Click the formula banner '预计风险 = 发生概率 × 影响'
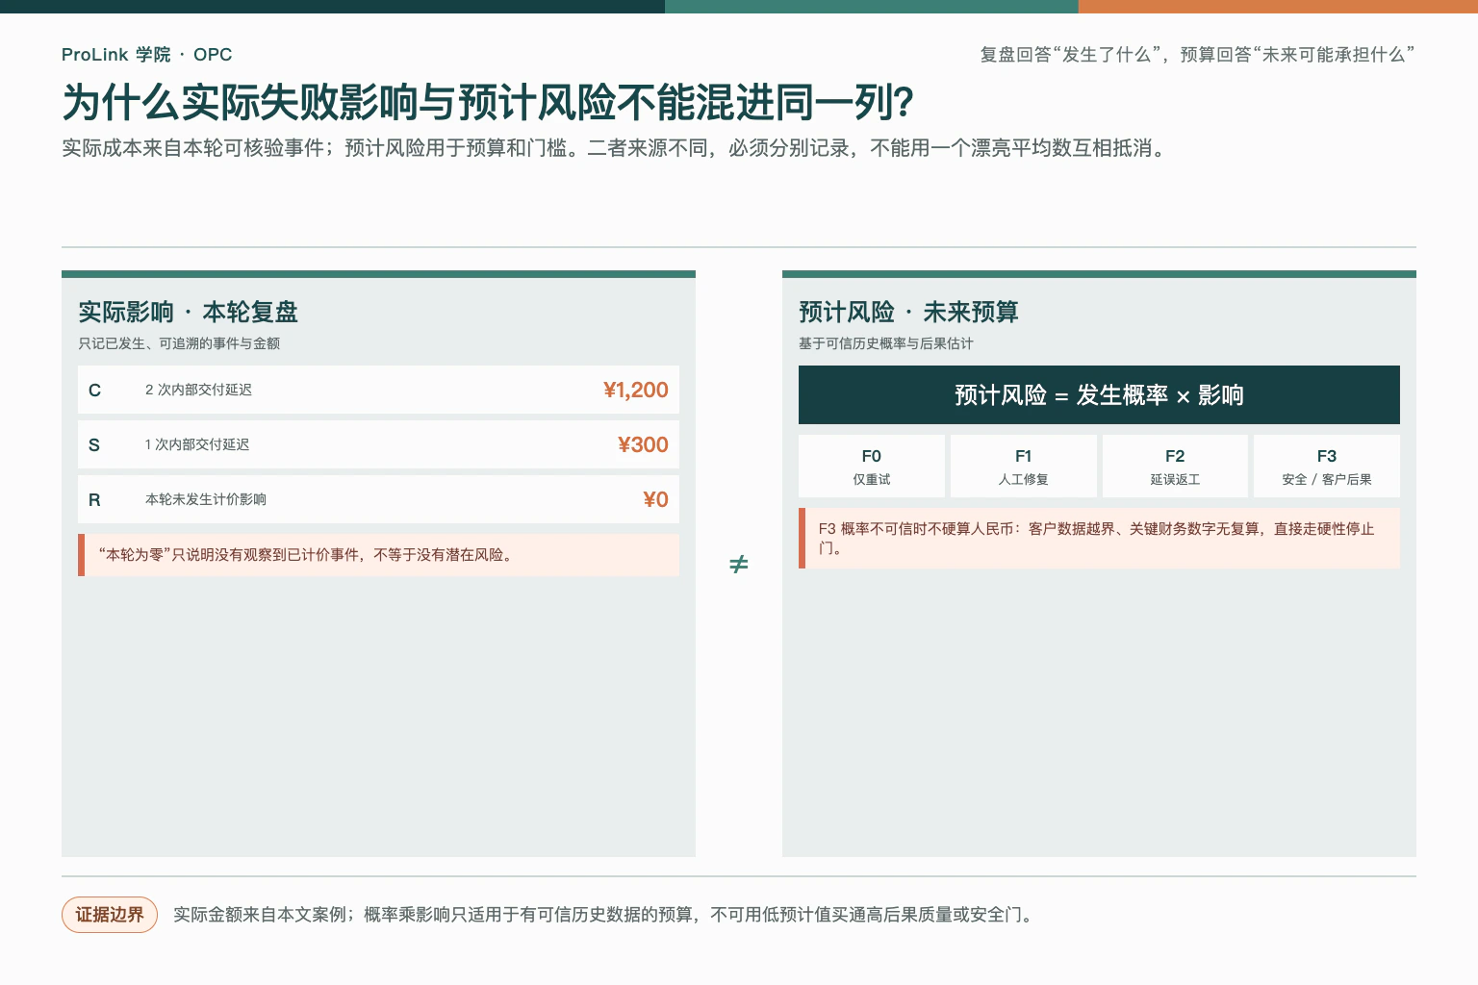 coord(1099,394)
